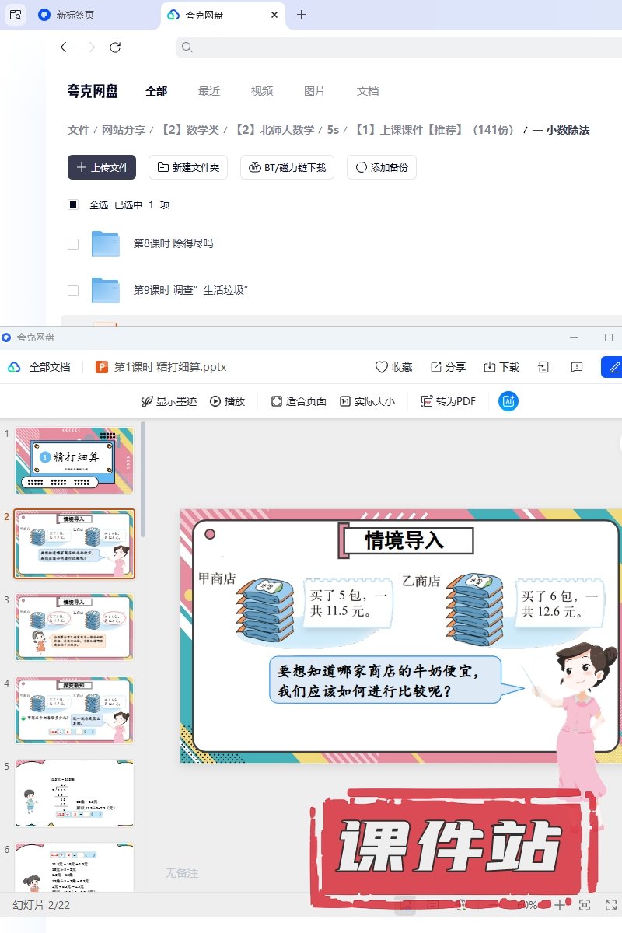Click 播放 to start slideshow
622x933 pixels.
point(227,401)
